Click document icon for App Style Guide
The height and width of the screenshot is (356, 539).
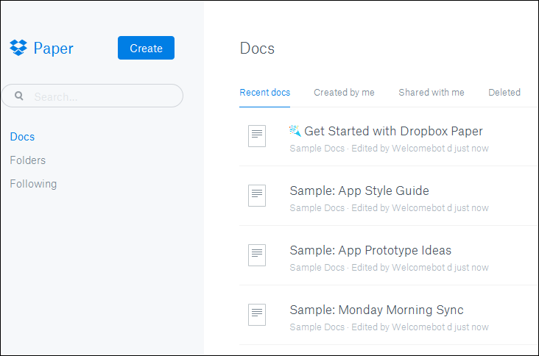point(257,196)
